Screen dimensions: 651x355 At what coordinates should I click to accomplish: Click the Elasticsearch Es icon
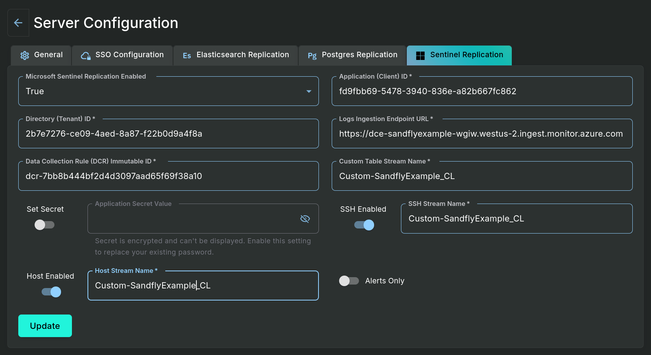pyautogui.click(x=187, y=56)
